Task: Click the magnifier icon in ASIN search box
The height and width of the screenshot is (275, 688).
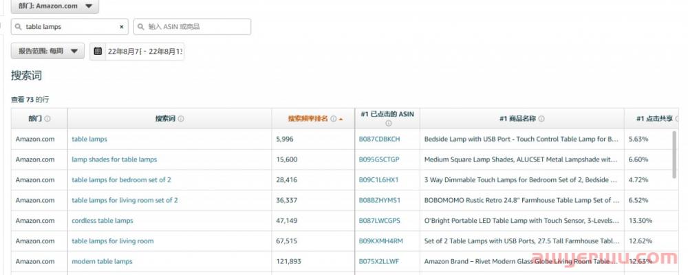Action: (x=141, y=27)
